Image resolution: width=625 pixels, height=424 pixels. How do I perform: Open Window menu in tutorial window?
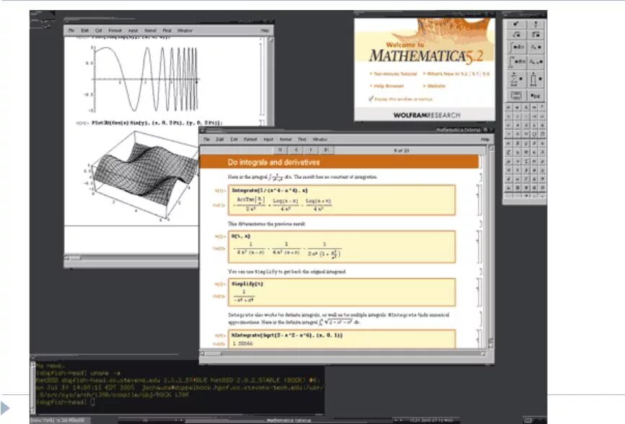[320, 139]
